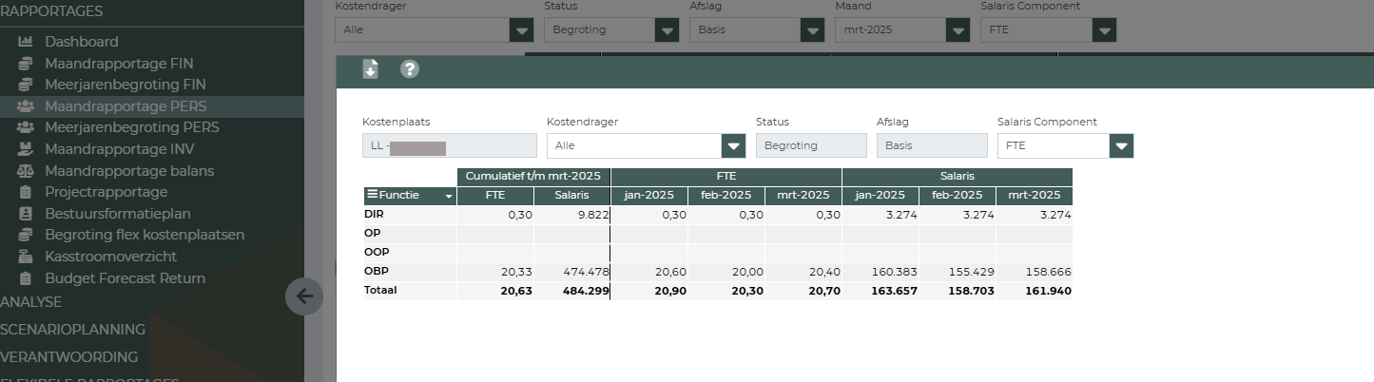Select Maandrapportage PERS
The width and height of the screenshot is (1374, 382).
(126, 106)
